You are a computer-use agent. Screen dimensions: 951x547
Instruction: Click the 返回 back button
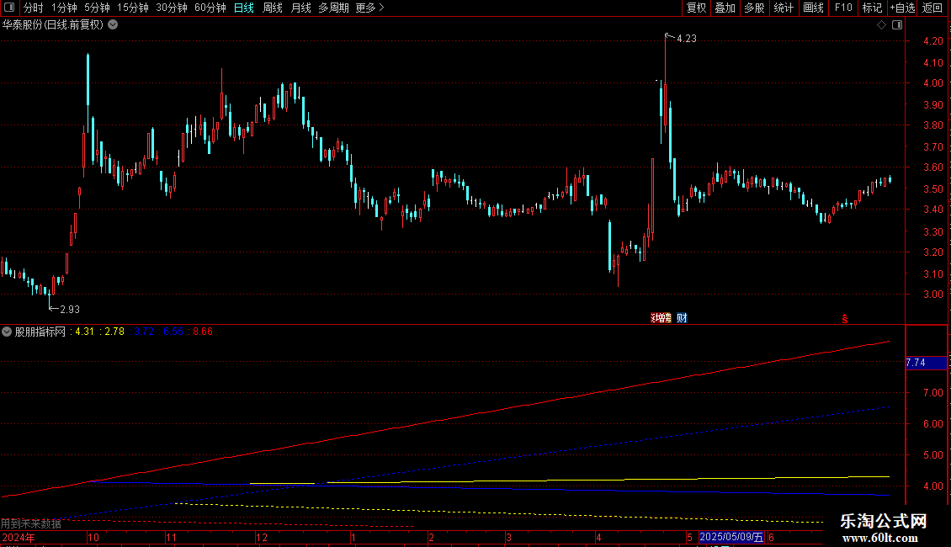pos(932,8)
